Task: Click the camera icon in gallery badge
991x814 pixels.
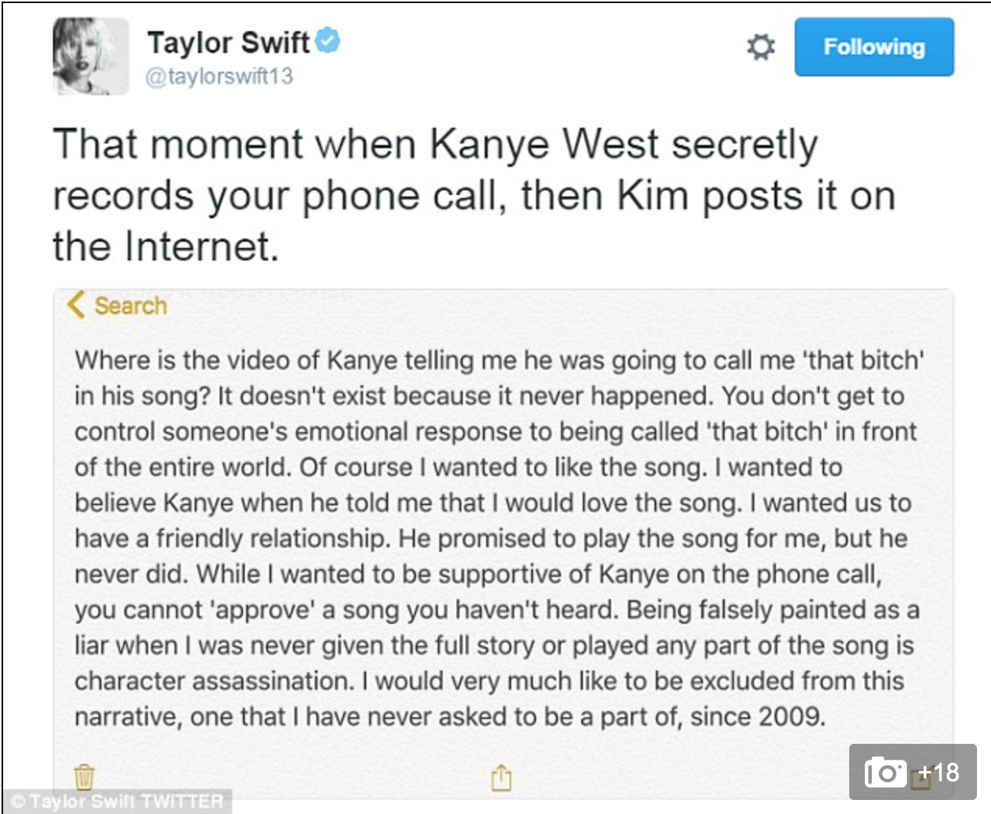Action: [x=885, y=772]
